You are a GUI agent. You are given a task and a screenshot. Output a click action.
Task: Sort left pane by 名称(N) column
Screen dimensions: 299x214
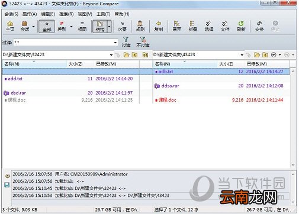click(x=34, y=64)
